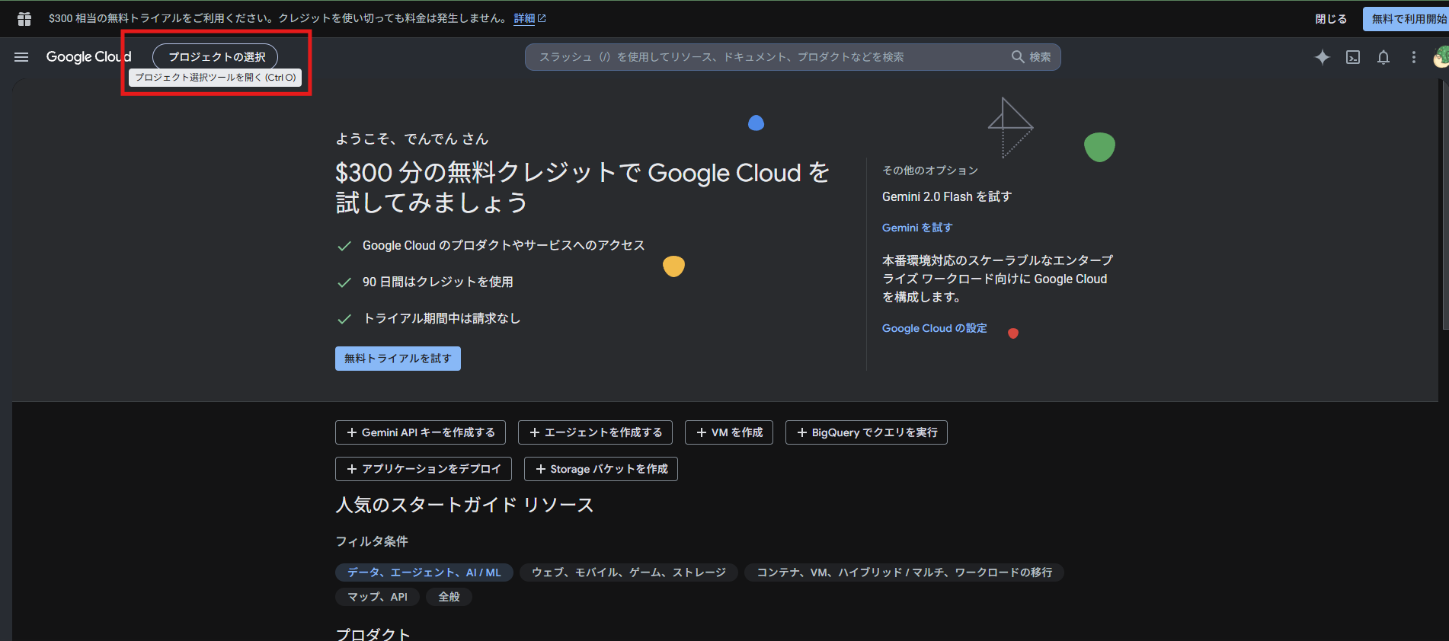The image size is (1449, 641).
Task: Click the user account avatar
Action: tap(1441, 57)
